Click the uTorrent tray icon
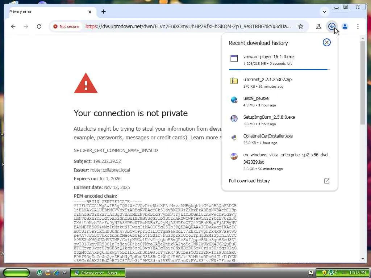This screenshot has width=371, height=278. (331, 273)
